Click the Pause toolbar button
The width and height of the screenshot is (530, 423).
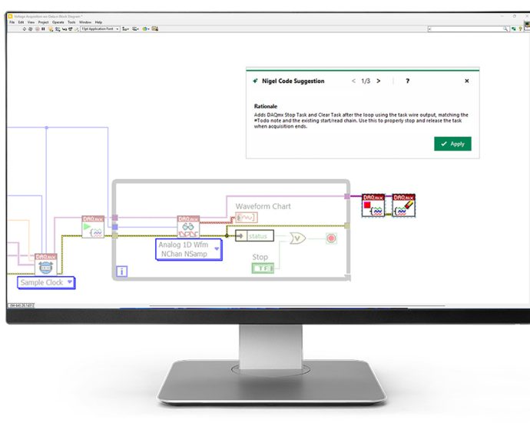[43, 29]
